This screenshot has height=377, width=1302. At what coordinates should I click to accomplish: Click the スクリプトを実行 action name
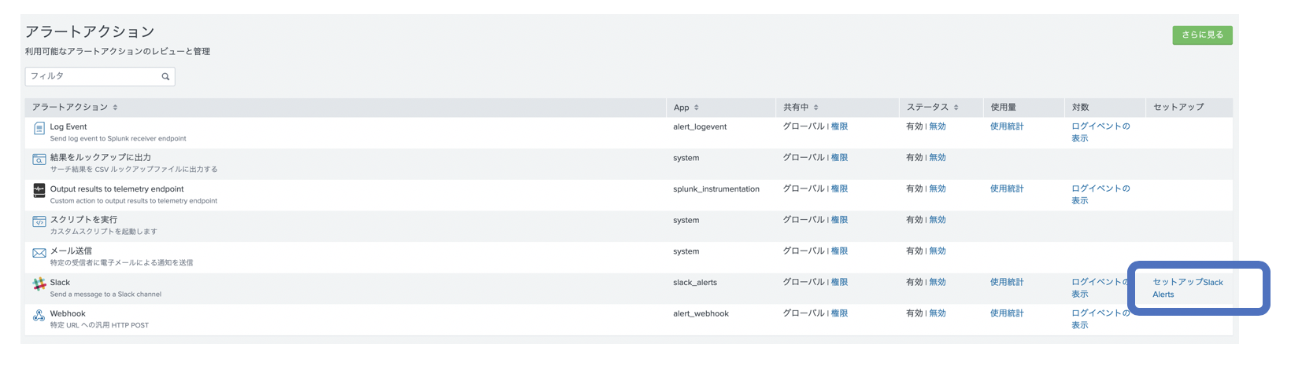(83, 220)
